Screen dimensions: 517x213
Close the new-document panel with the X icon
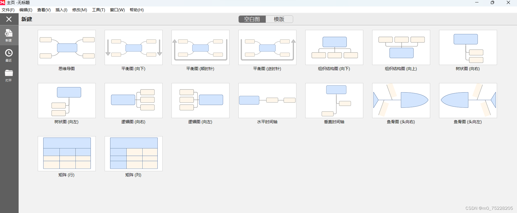[9, 19]
